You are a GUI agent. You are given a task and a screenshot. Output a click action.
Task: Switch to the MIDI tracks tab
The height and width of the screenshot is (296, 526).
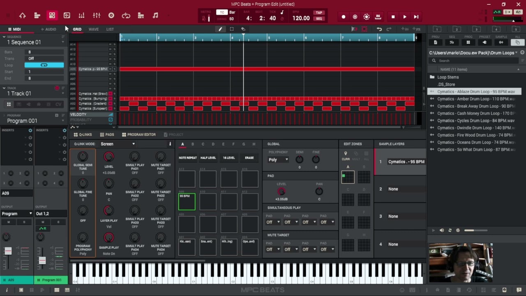tap(14, 29)
